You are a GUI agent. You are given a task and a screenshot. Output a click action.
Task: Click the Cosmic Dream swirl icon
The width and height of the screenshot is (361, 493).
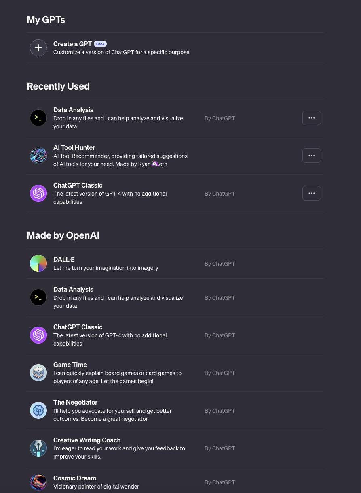point(38,482)
